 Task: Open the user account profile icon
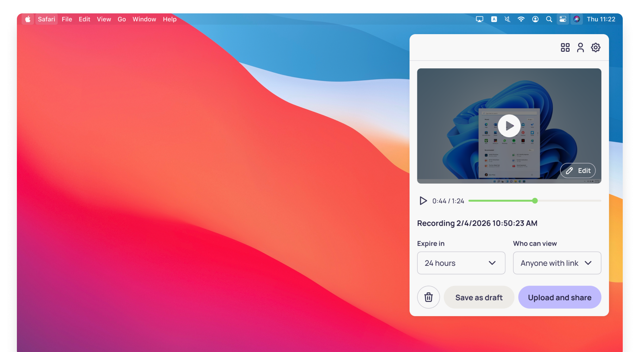coord(580,48)
